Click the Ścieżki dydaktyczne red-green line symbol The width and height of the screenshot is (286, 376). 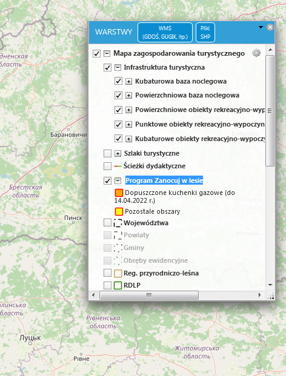point(118,166)
